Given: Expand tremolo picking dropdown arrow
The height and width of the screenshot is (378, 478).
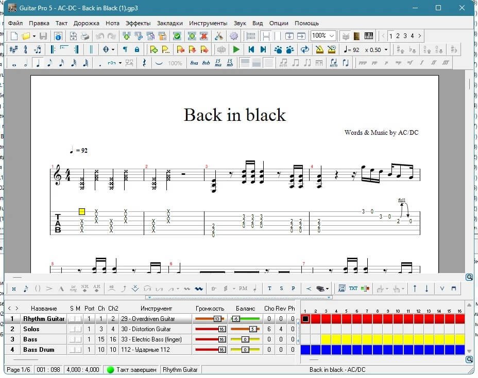Looking at the screenshot, I should tap(234, 289).
